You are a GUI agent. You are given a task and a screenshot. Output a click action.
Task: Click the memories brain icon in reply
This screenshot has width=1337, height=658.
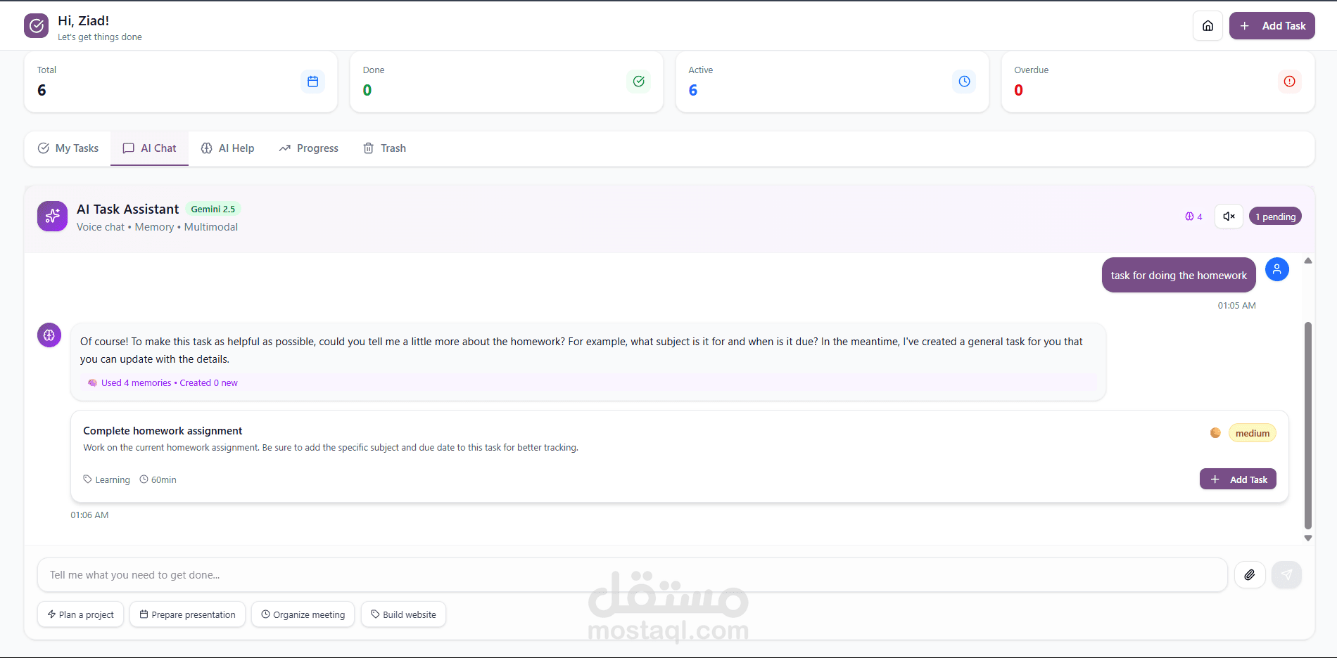(93, 383)
